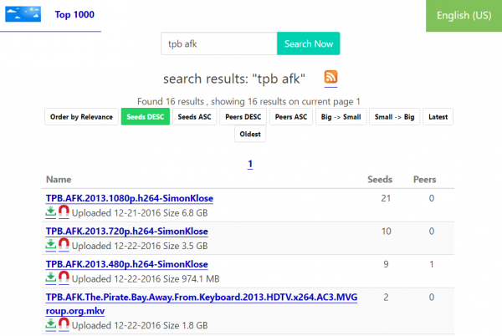Open magnet link for TPB.AFK.2013.720p

64,245
